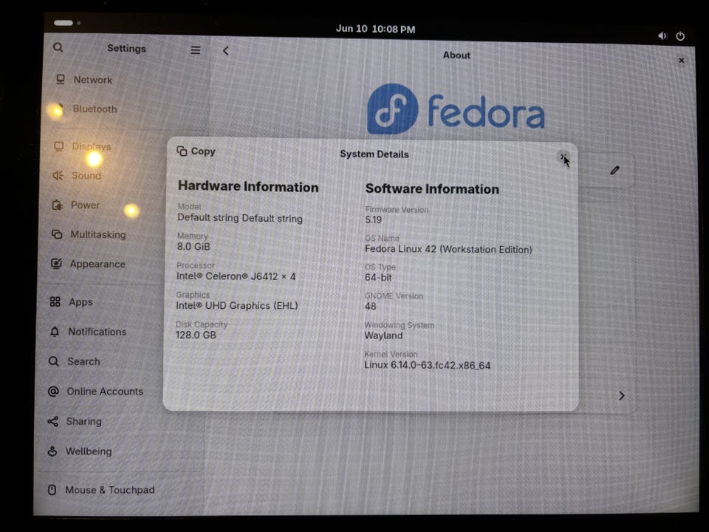Click the Notifications bell icon

[x=55, y=332]
